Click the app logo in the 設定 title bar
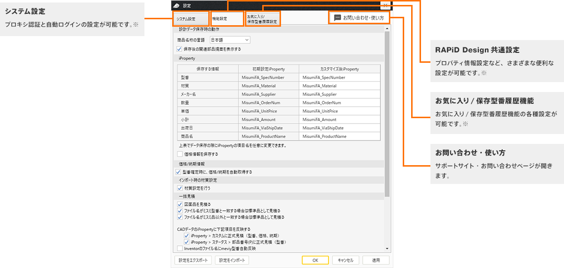Screen dimensions: 564x268 tap(177, 5)
